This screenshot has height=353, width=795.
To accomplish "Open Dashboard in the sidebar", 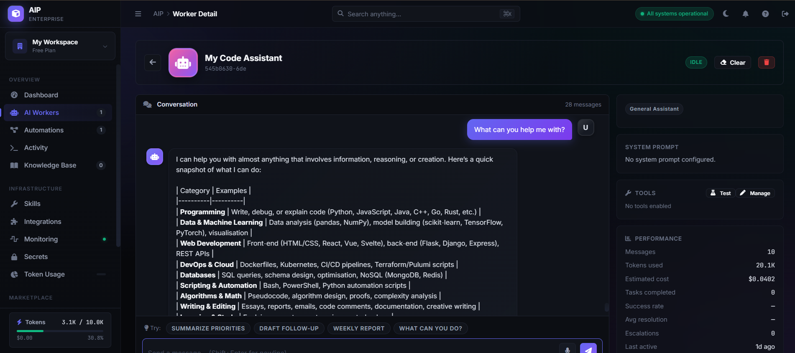I will (58, 95).
